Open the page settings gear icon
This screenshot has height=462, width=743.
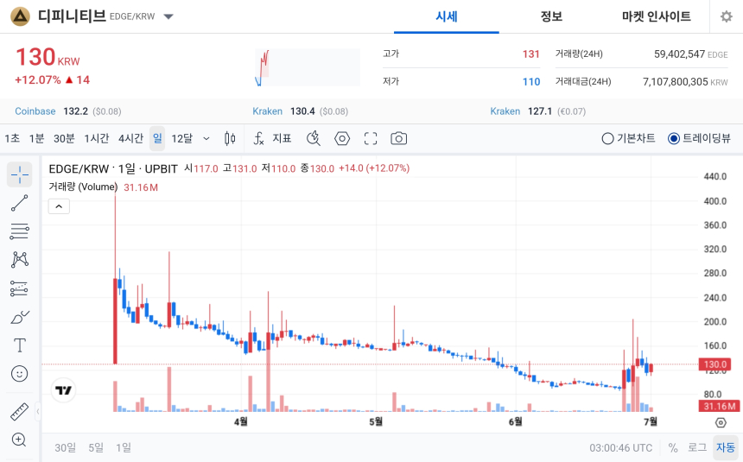(726, 16)
